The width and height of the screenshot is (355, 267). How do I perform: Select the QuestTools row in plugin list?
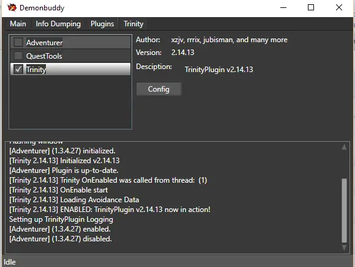[x=70, y=56]
